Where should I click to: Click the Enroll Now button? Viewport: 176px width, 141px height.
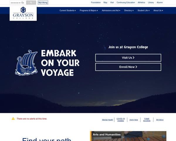click(x=128, y=67)
